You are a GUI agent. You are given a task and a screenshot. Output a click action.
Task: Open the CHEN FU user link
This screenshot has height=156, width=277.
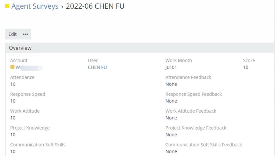(97, 67)
